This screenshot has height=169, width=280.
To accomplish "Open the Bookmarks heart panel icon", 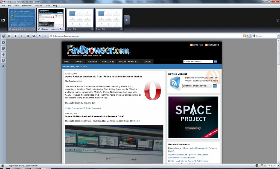I will (x=3, y=36).
